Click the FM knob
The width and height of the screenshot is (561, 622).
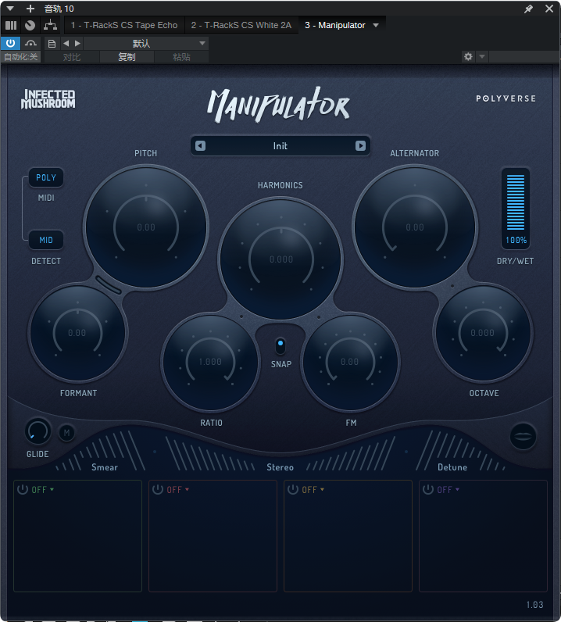point(350,362)
